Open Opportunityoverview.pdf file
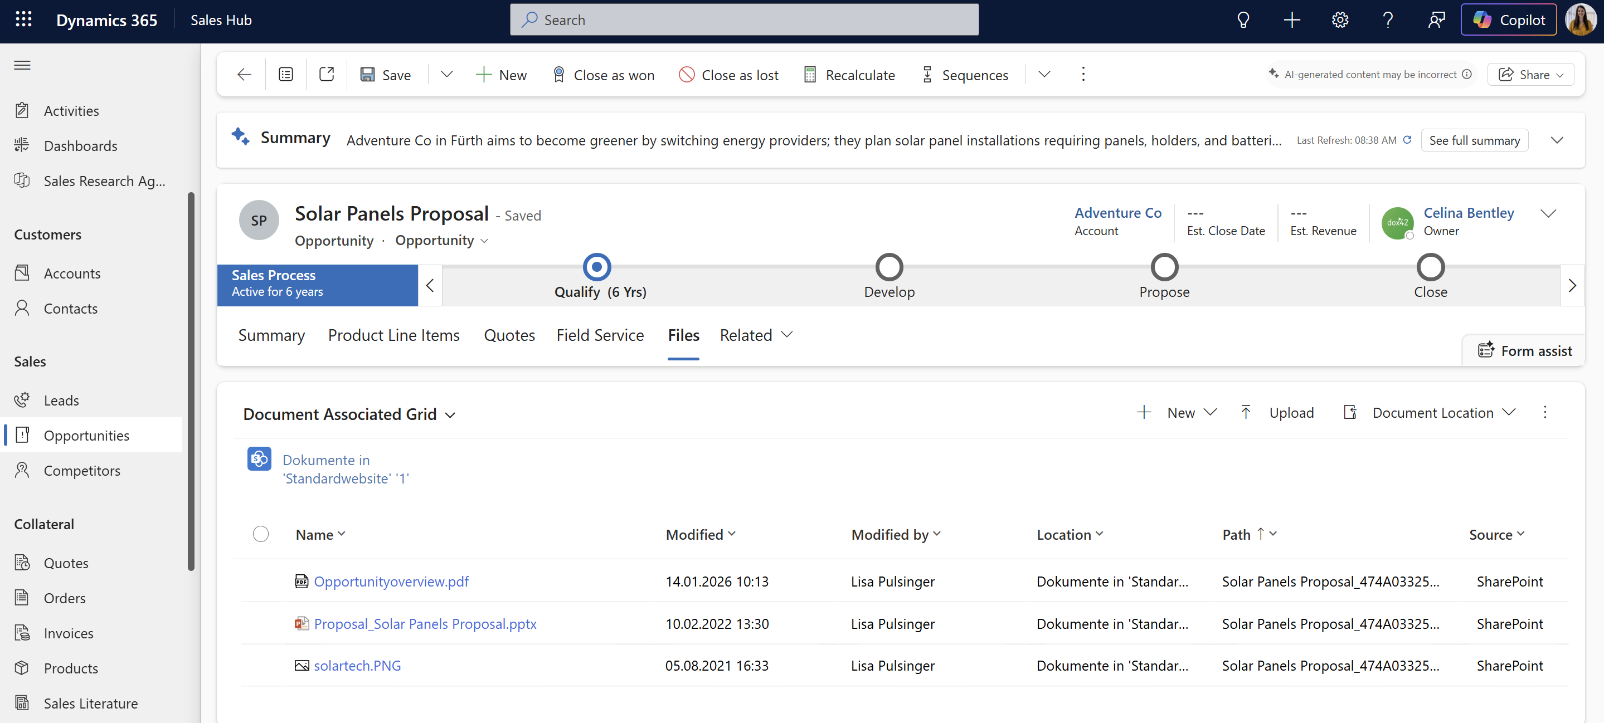1604x723 pixels. pos(391,582)
